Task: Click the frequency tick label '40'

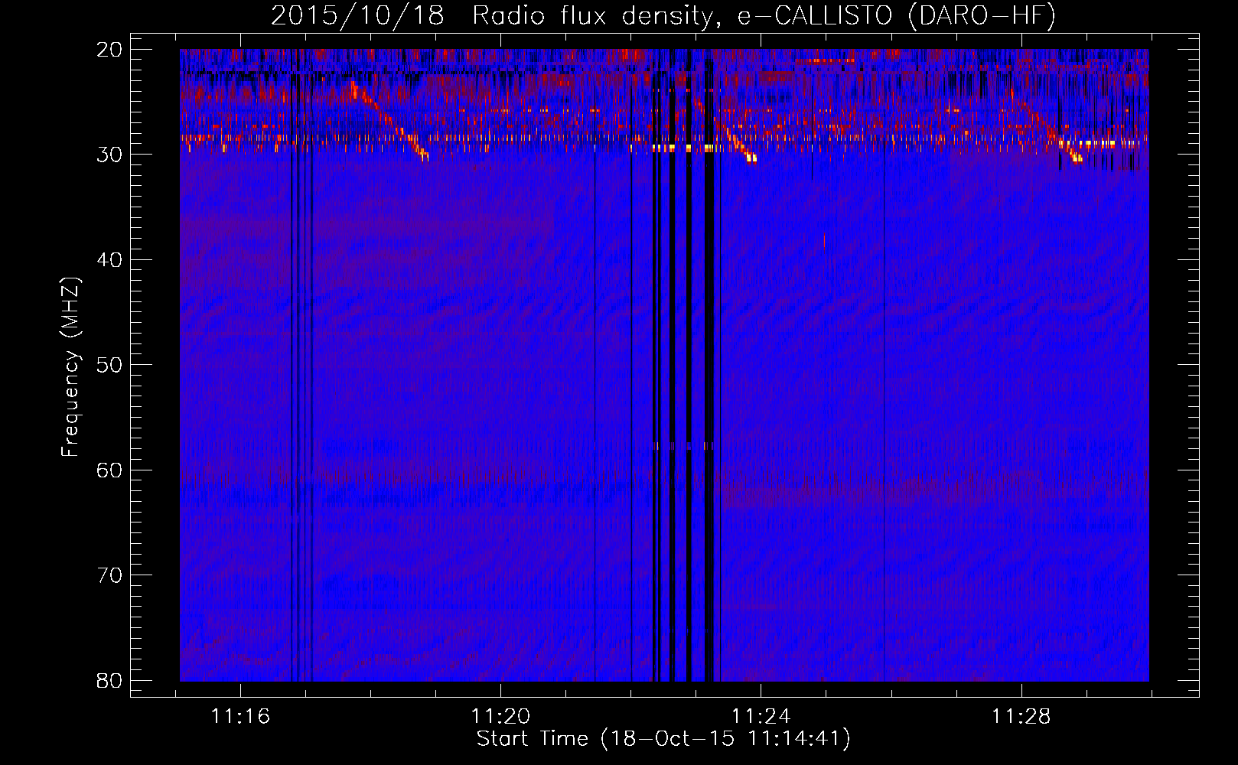Action: 109,260
